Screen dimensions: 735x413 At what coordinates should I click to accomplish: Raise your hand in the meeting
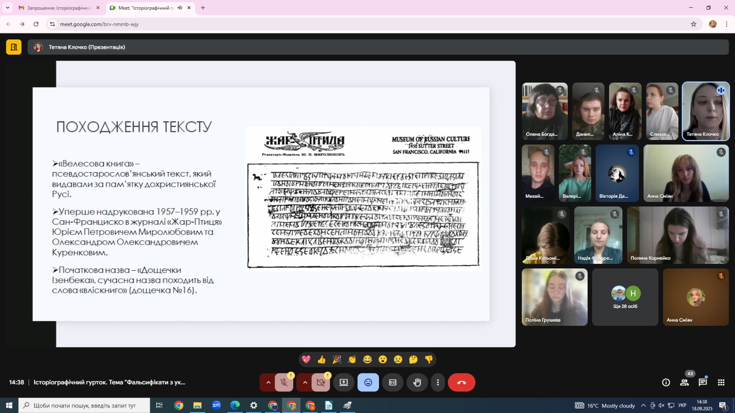point(417,383)
